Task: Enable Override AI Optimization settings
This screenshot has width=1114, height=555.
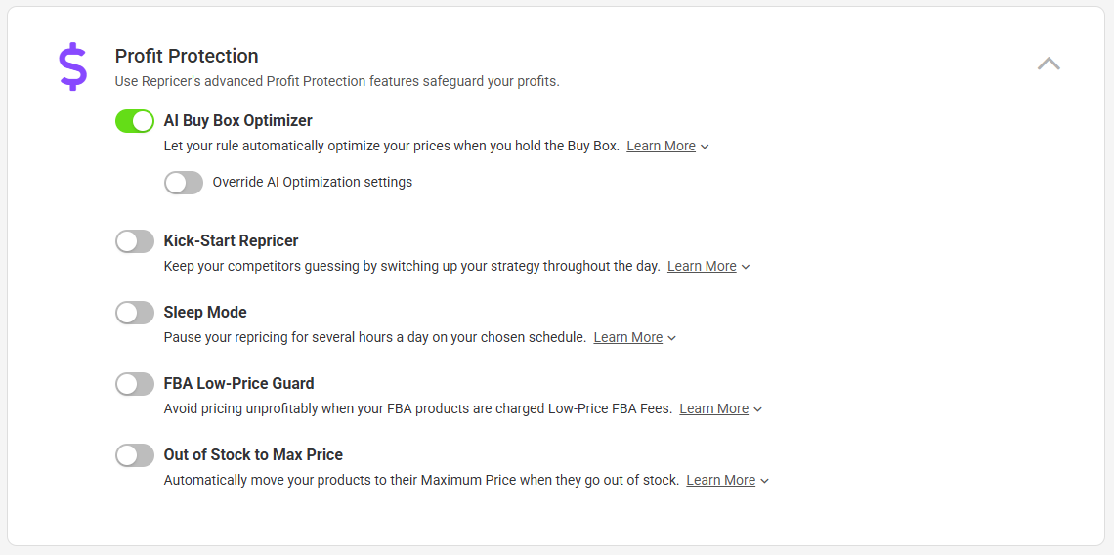Action: point(184,183)
